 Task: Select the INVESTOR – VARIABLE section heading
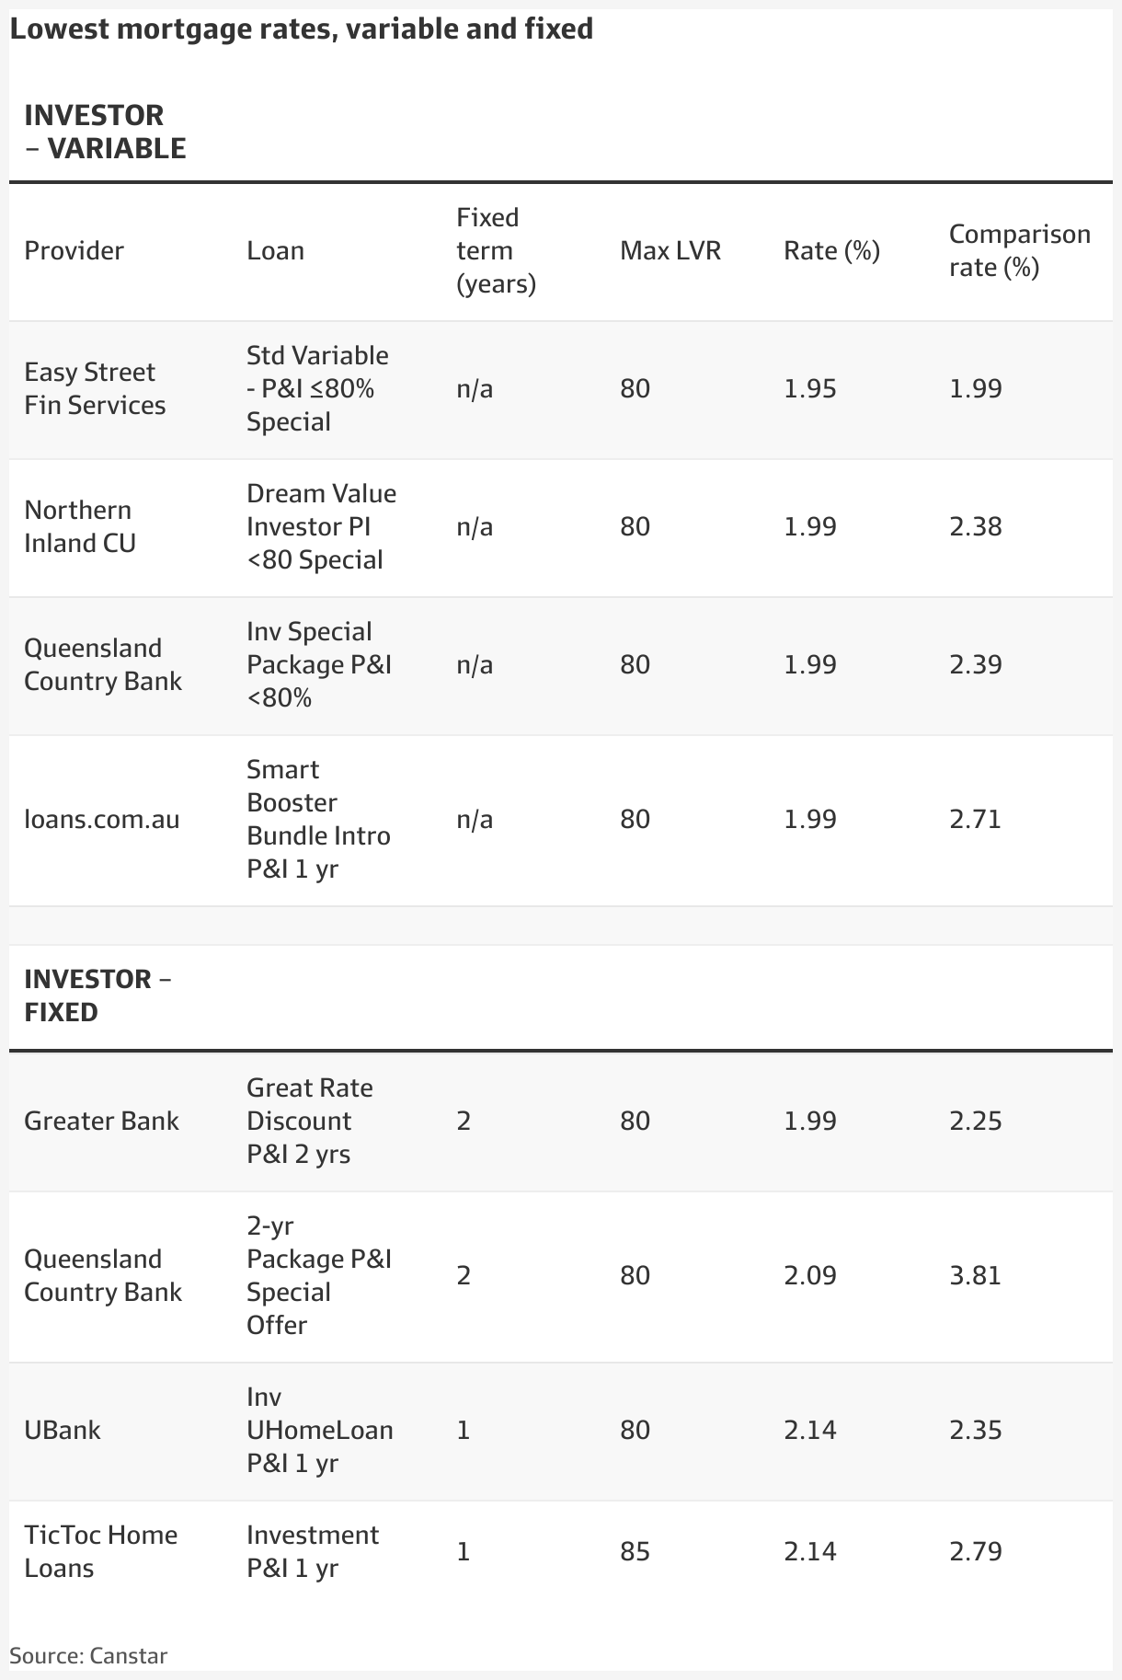click(x=105, y=132)
